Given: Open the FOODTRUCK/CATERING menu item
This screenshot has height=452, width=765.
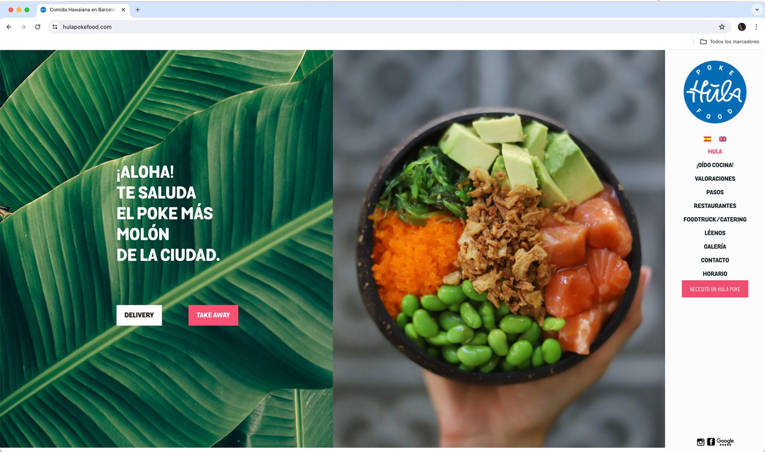Looking at the screenshot, I should (x=715, y=220).
